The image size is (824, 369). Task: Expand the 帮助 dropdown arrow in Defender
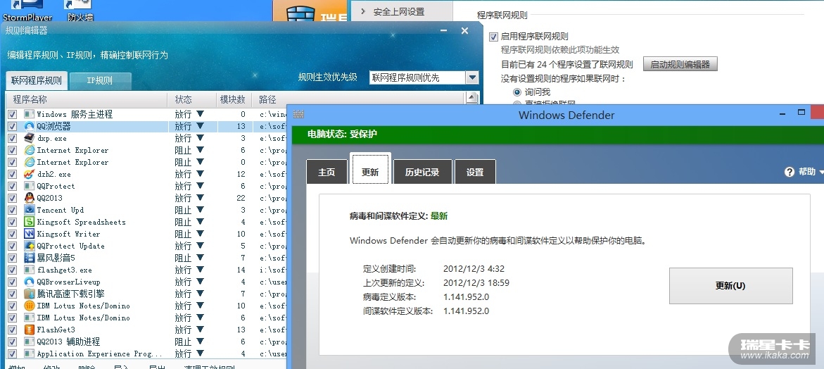tap(821, 173)
